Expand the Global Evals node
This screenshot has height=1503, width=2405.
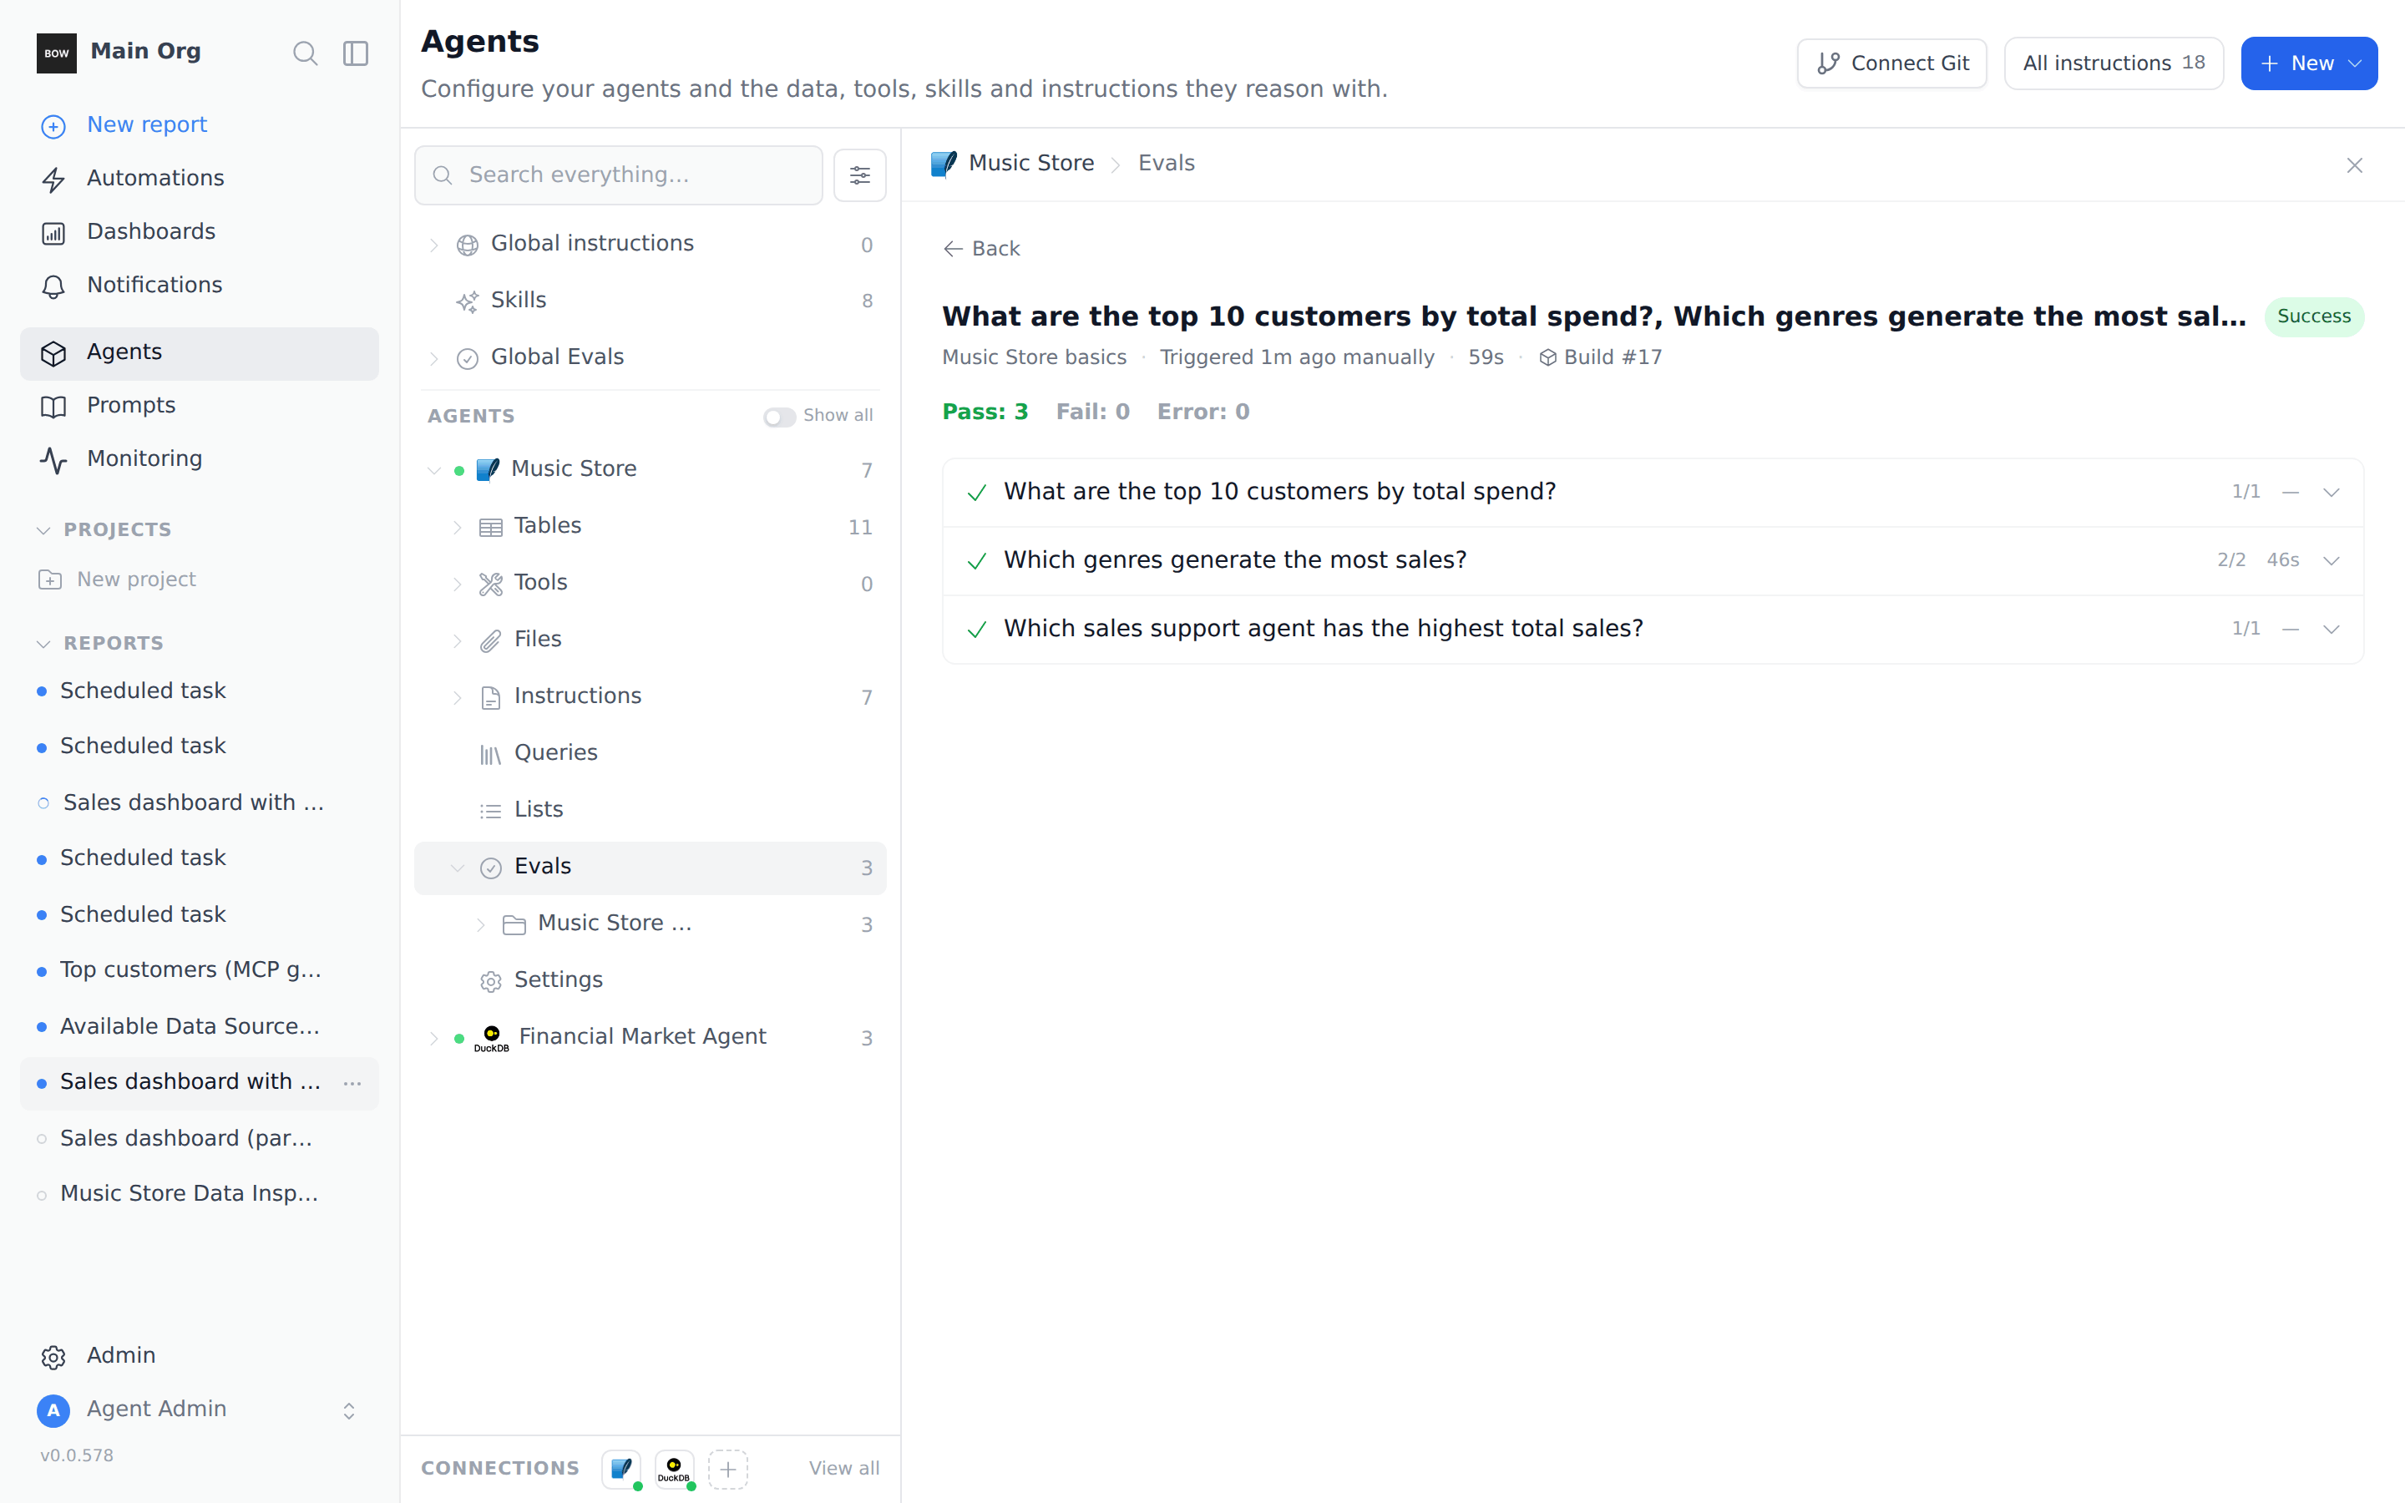click(434, 358)
